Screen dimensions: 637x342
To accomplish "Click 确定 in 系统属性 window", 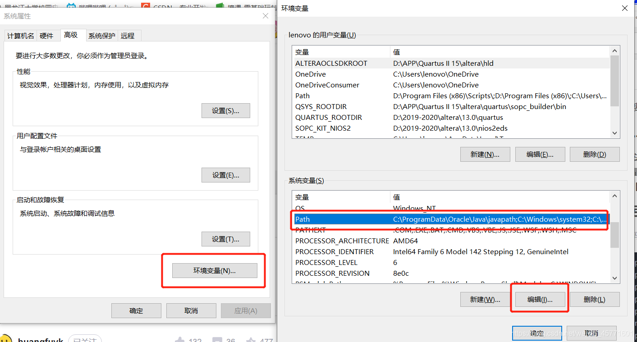I will coord(136,311).
